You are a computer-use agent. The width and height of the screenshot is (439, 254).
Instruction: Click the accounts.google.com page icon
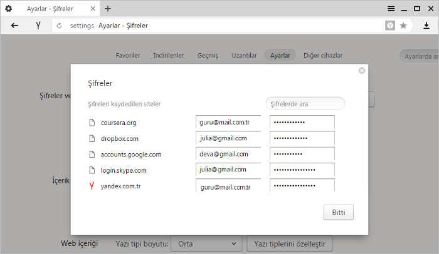(x=92, y=155)
